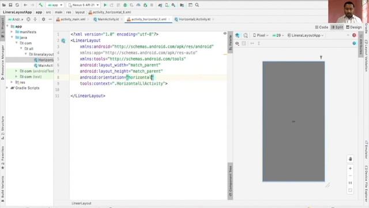Select the Horizont... file in project tree
Screen dimensions: 369x208
coord(44,60)
